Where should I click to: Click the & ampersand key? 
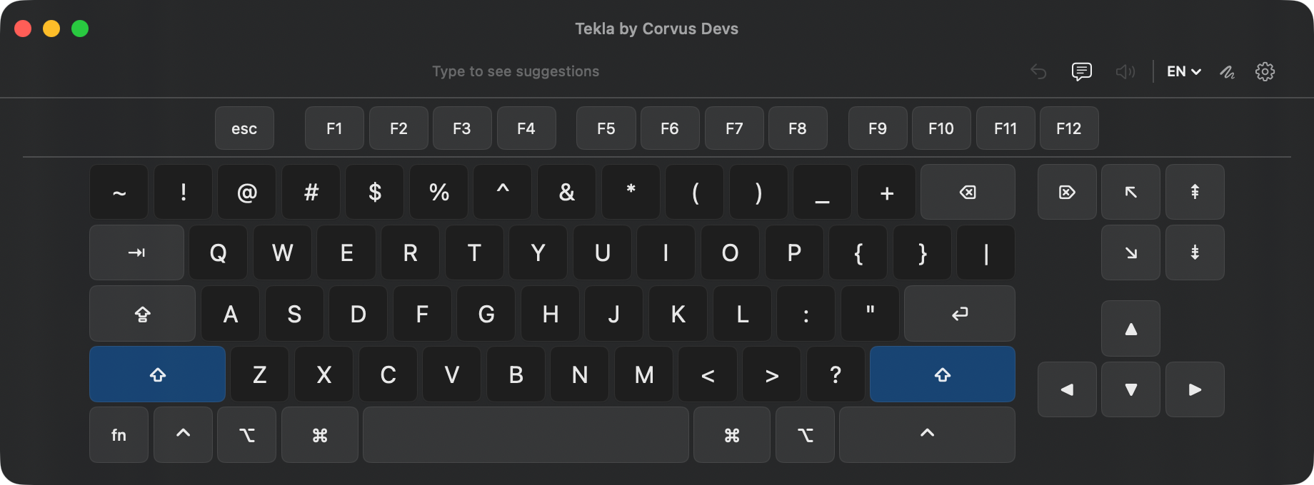click(566, 192)
